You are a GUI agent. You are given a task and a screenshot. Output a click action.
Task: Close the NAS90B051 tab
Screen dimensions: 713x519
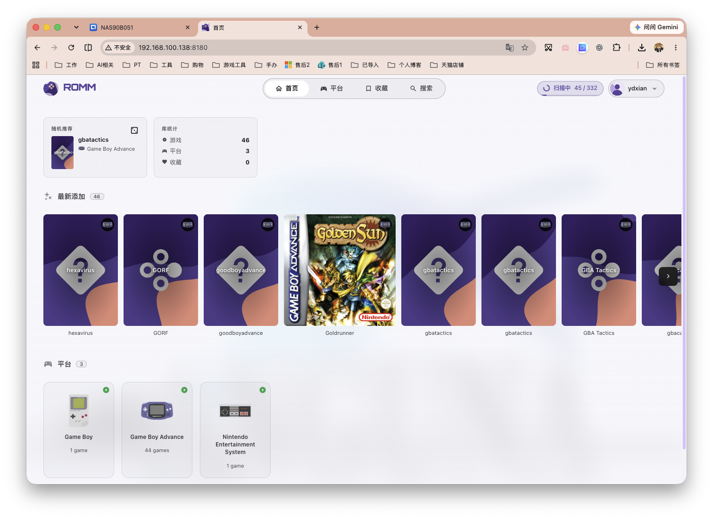tap(188, 27)
